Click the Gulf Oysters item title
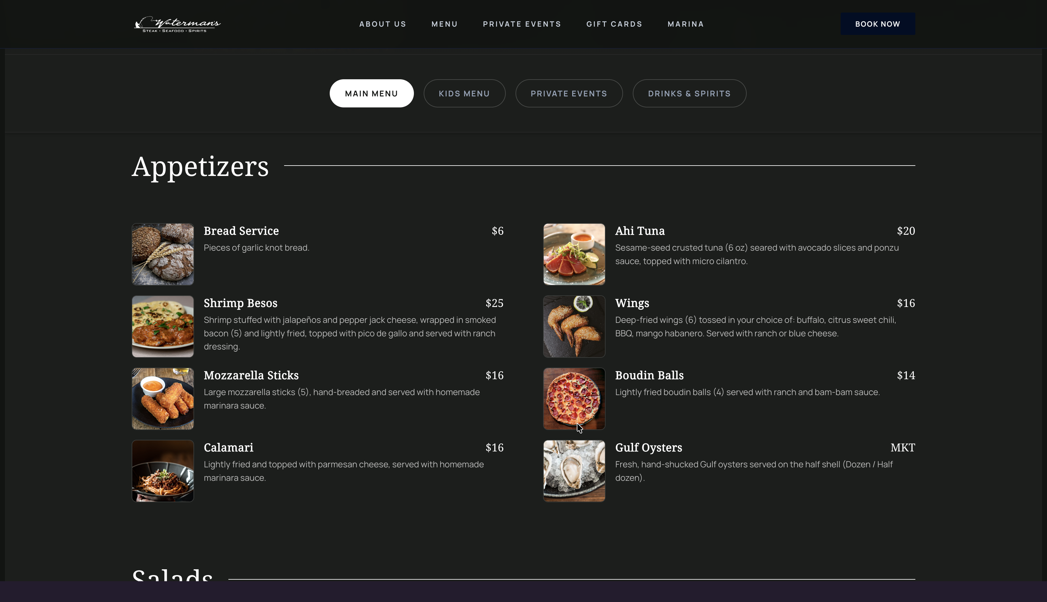This screenshot has width=1047, height=602. click(648, 448)
